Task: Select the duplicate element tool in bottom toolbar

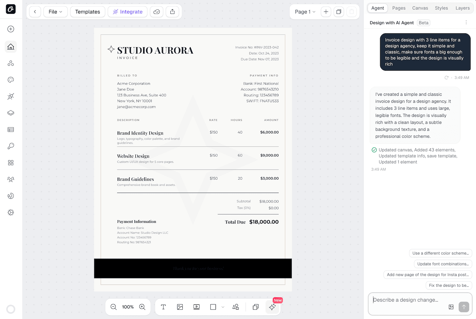Action: coord(255,307)
